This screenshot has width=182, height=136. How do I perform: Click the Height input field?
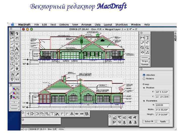click(x=162, y=115)
